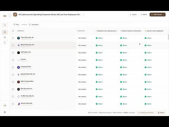
Task: Click the Refine button
Action: (144, 14)
